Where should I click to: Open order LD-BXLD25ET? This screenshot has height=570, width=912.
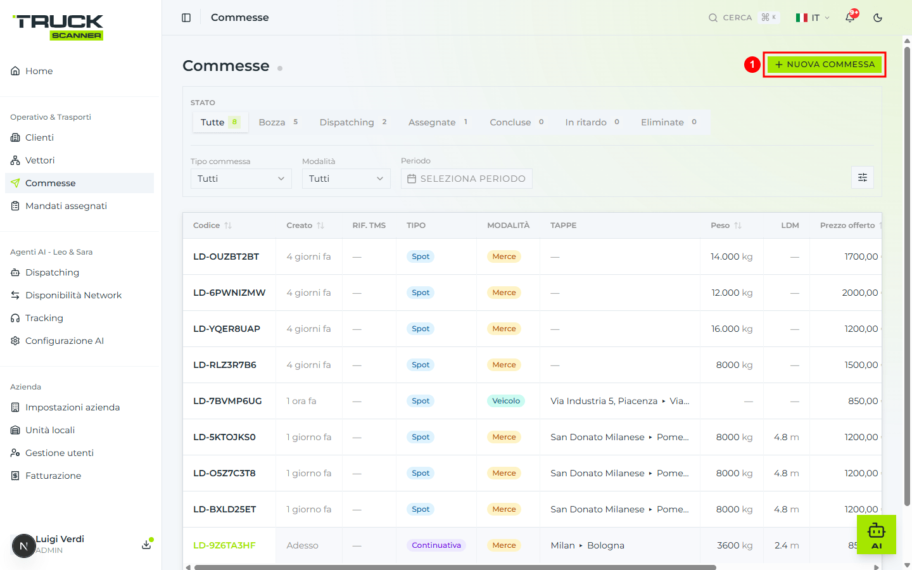tap(225, 509)
